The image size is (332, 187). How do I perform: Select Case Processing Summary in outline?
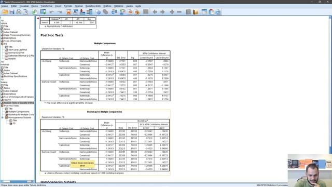[17, 35]
